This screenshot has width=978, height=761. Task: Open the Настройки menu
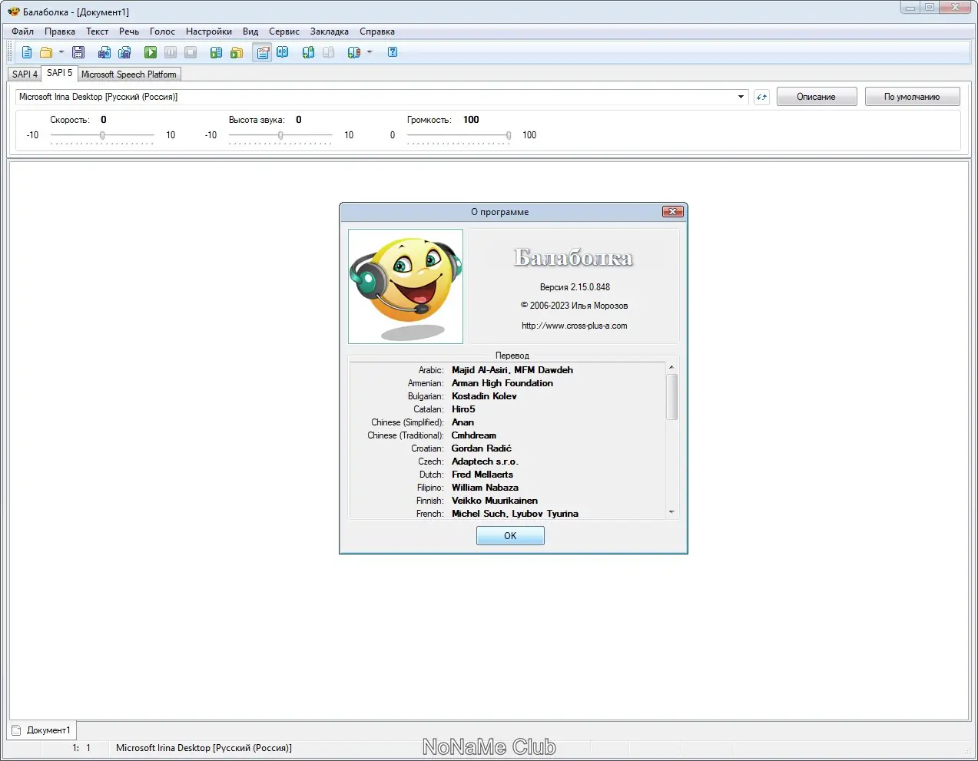click(x=209, y=31)
